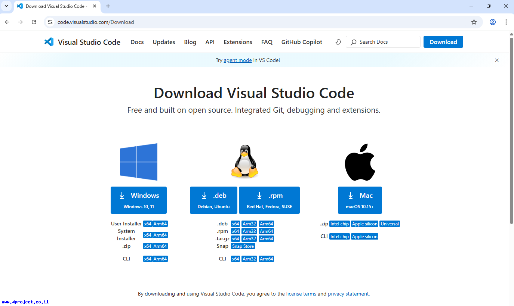Open the API nav link
Viewport: 514px width, 306px height.
coord(210,42)
